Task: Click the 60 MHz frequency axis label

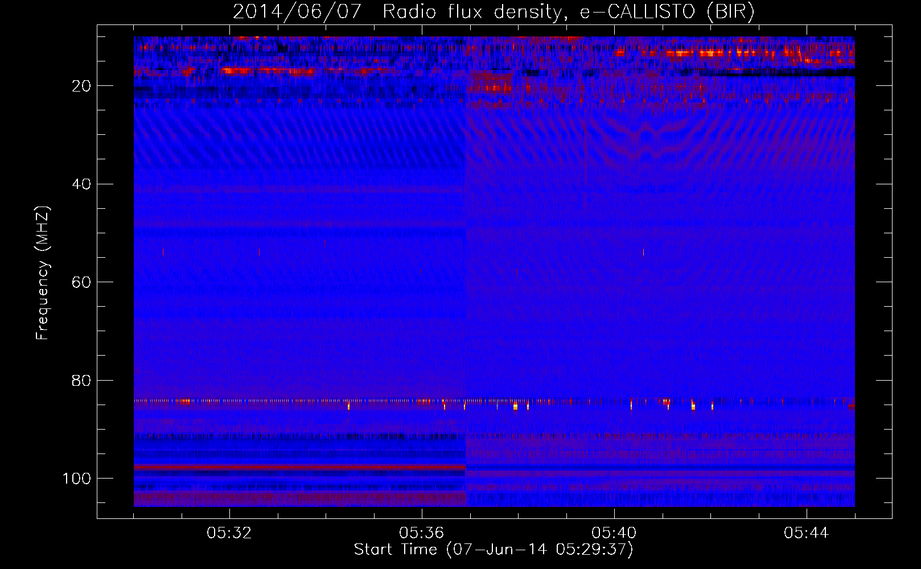Action: click(x=81, y=282)
